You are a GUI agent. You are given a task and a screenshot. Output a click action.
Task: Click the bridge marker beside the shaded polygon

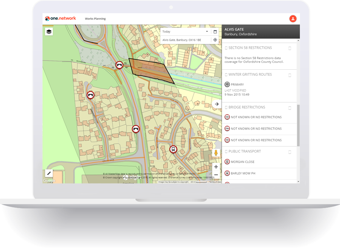coord(119,65)
